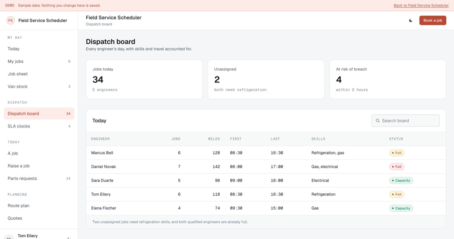
Task: Click Sara Duarte's 09:00 first job time
Action: tap(236, 181)
